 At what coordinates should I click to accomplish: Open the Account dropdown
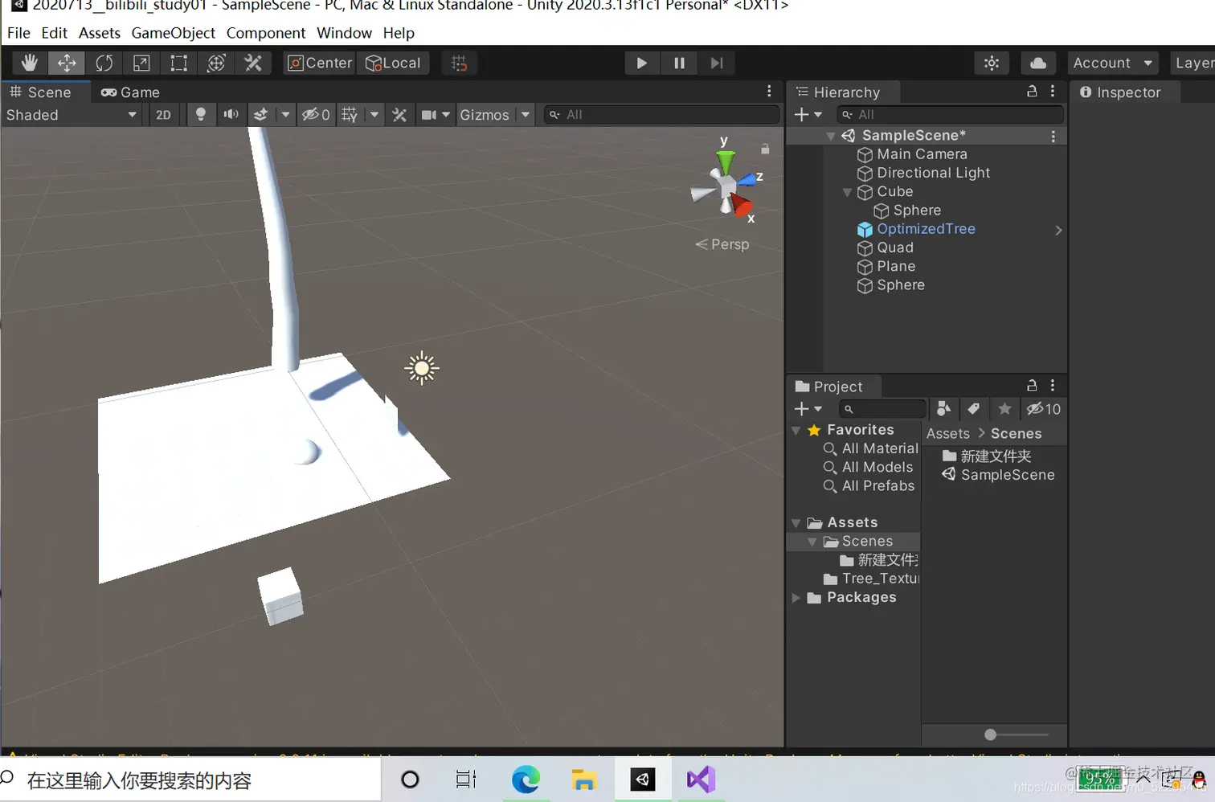pyautogui.click(x=1112, y=63)
